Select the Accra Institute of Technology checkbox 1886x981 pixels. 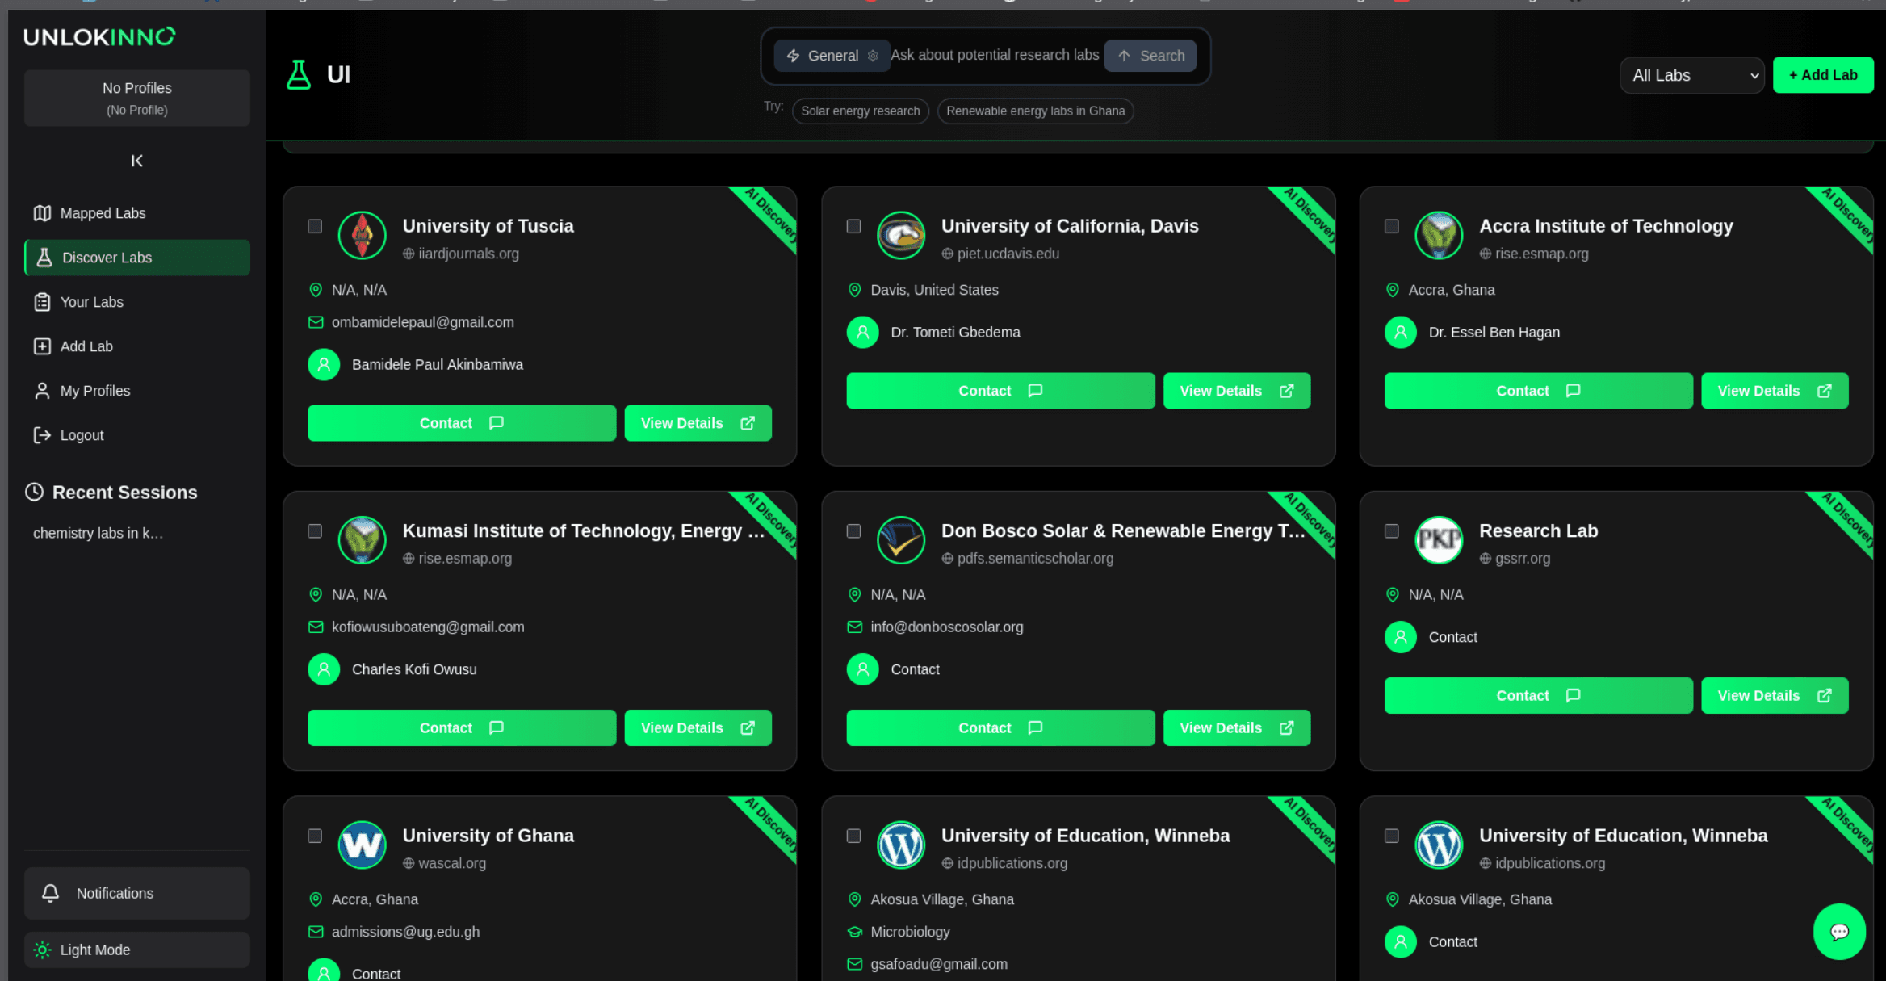pos(1392,227)
